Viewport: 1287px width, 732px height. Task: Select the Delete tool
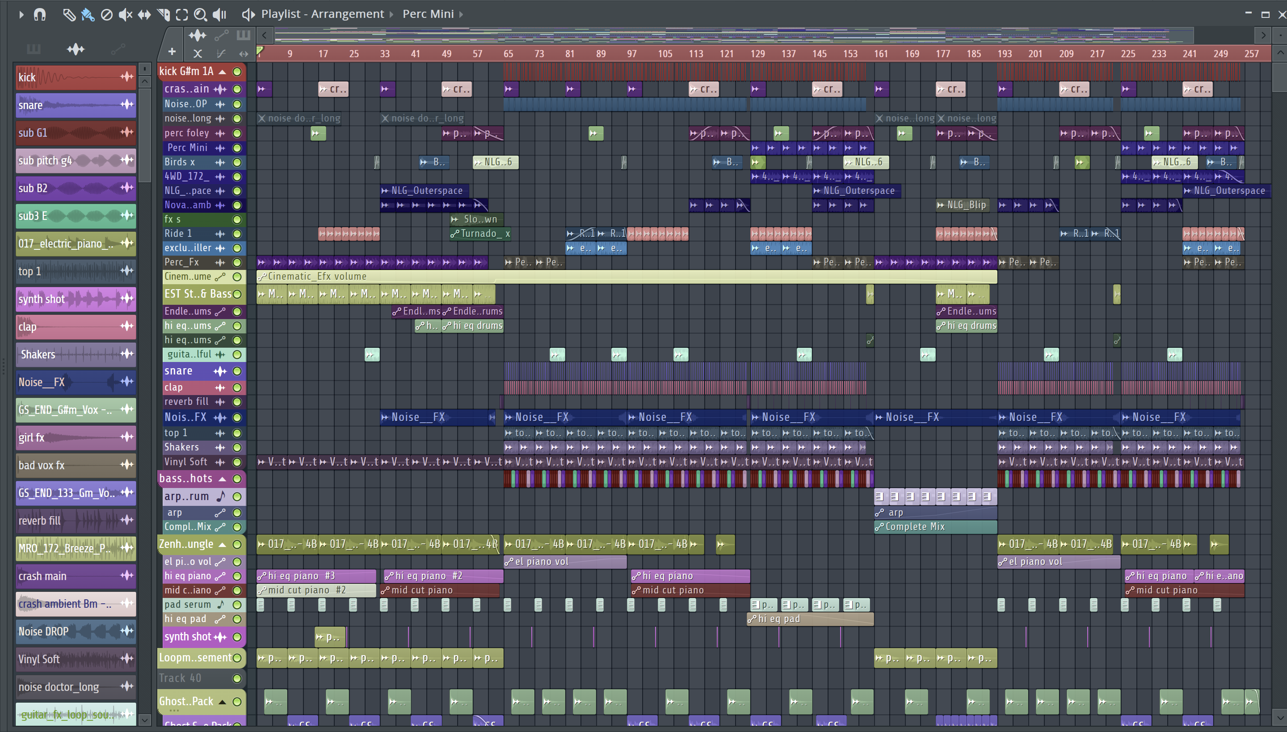pos(106,14)
